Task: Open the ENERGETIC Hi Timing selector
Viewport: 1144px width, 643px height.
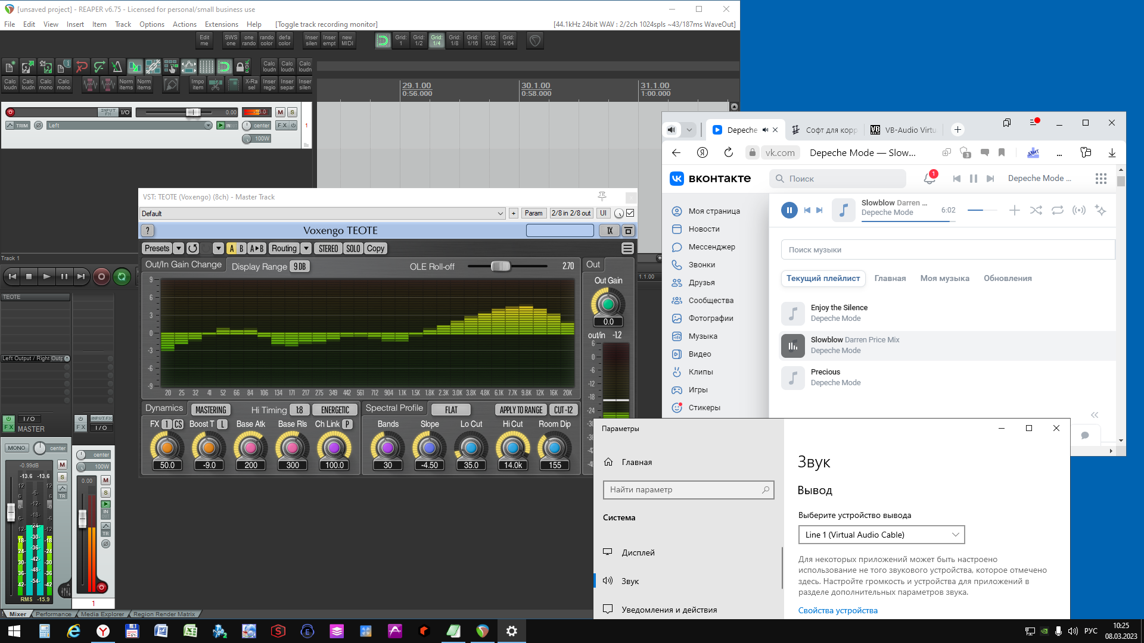Action: [335, 410]
